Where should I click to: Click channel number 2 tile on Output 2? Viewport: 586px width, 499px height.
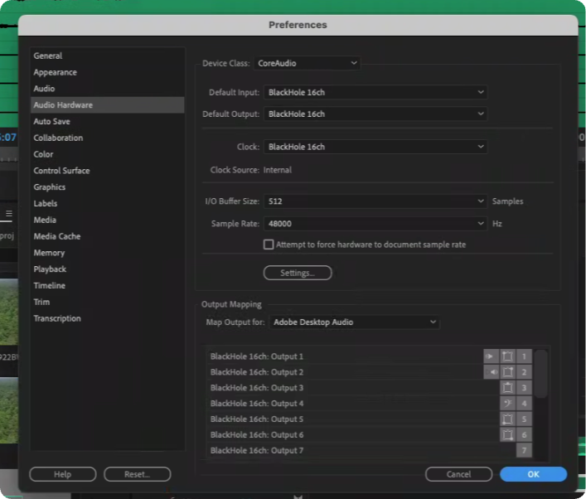tap(524, 372)
